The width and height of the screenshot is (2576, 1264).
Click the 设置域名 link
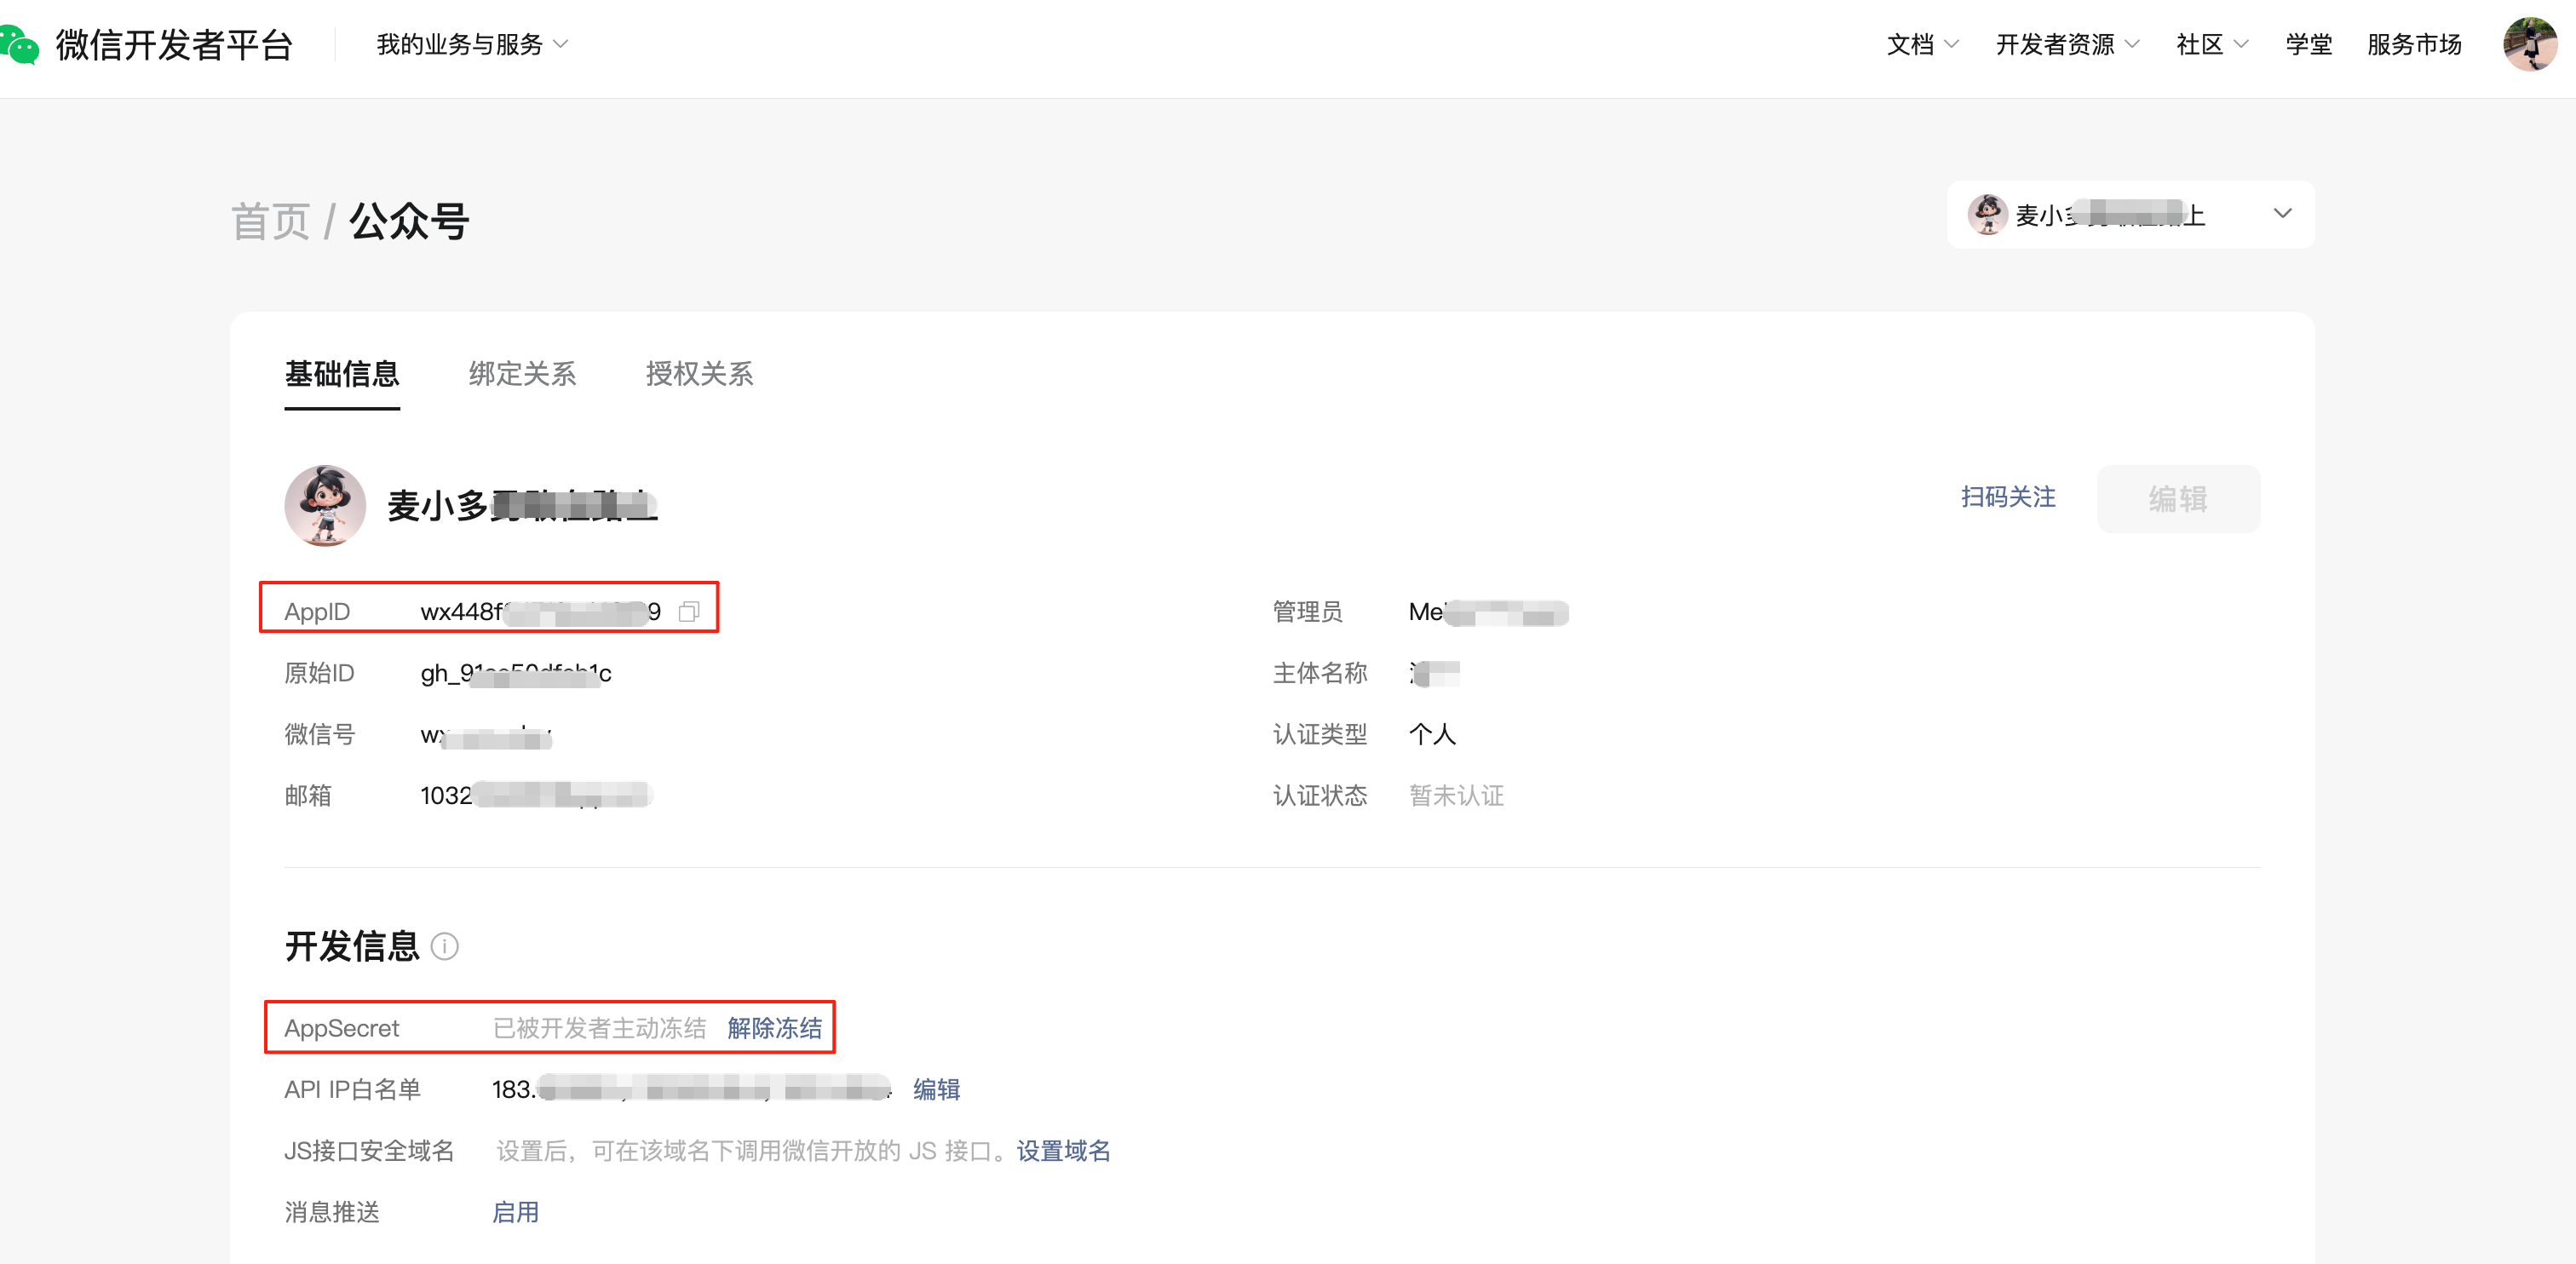point(1063,1151)
